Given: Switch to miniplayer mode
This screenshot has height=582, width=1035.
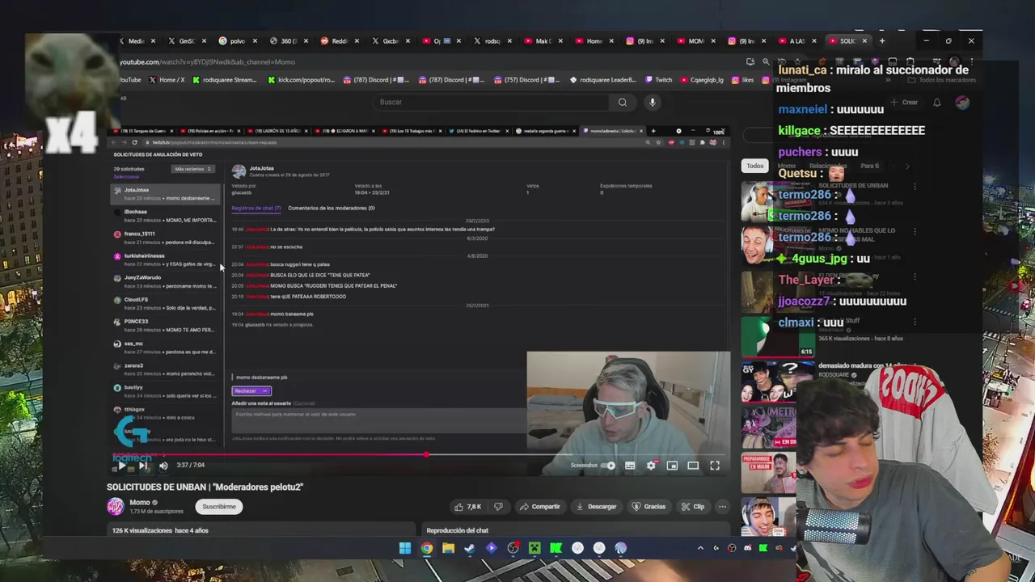Looking at the screenshot, I should point(672,466).
